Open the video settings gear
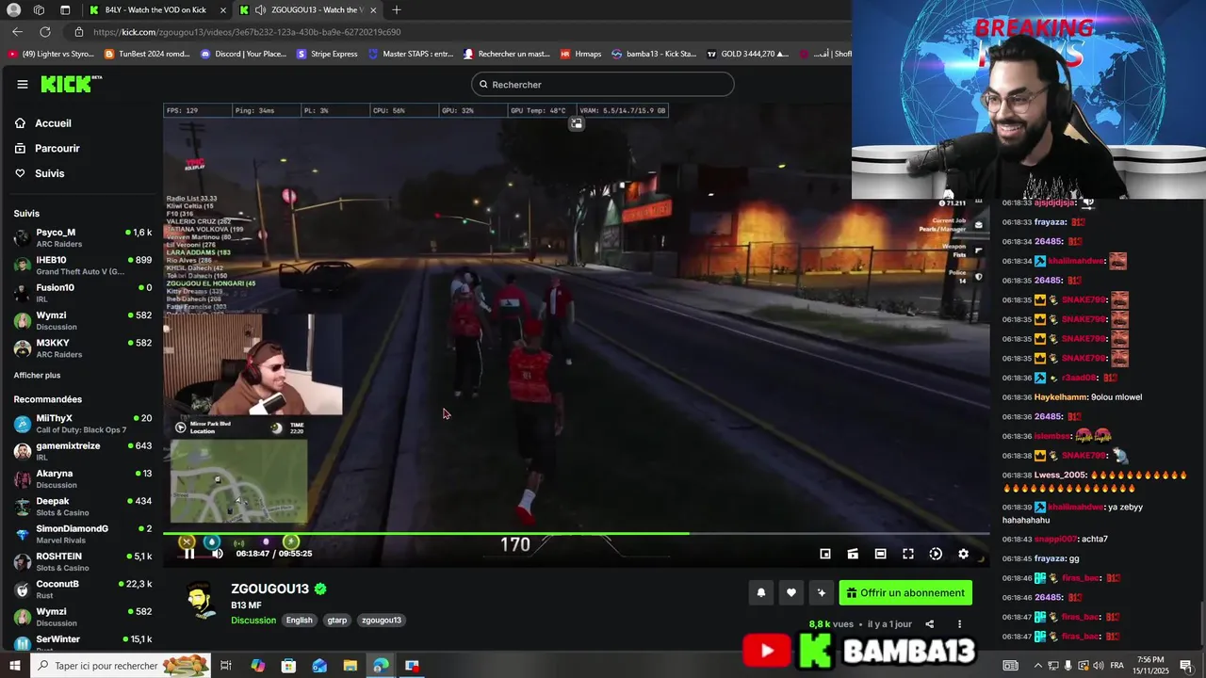 click(963, 554)
